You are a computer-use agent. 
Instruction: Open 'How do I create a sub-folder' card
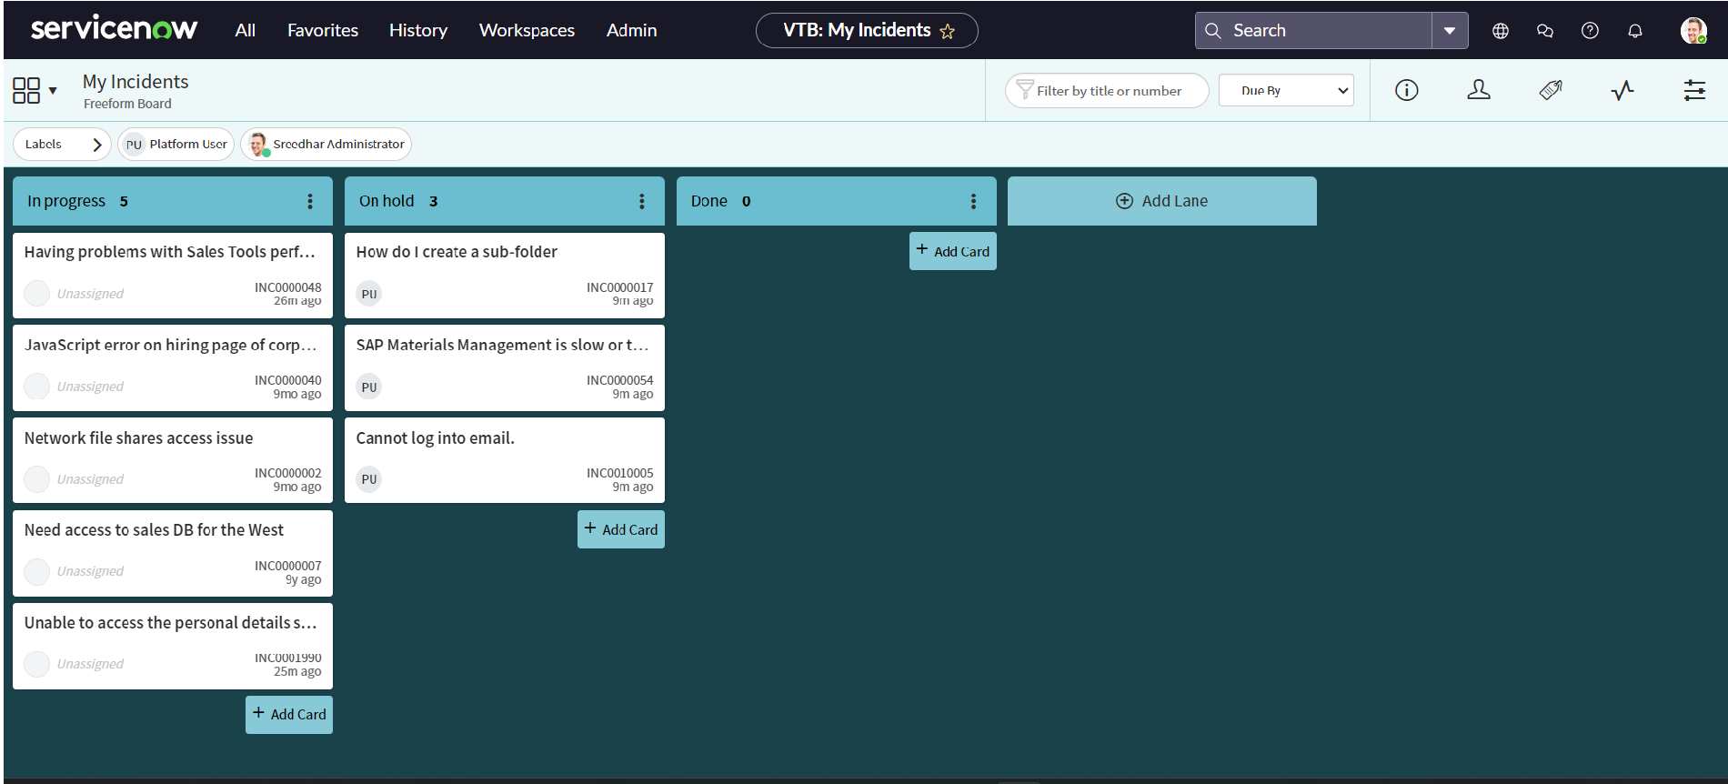click(505, 276)
